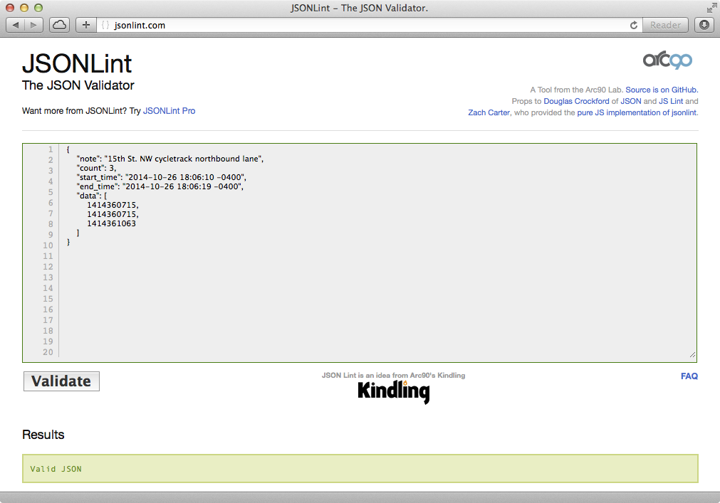Click the plus add bookmark button
The width and height of the screenshot is (720, 503).
[x=86, y=25]
